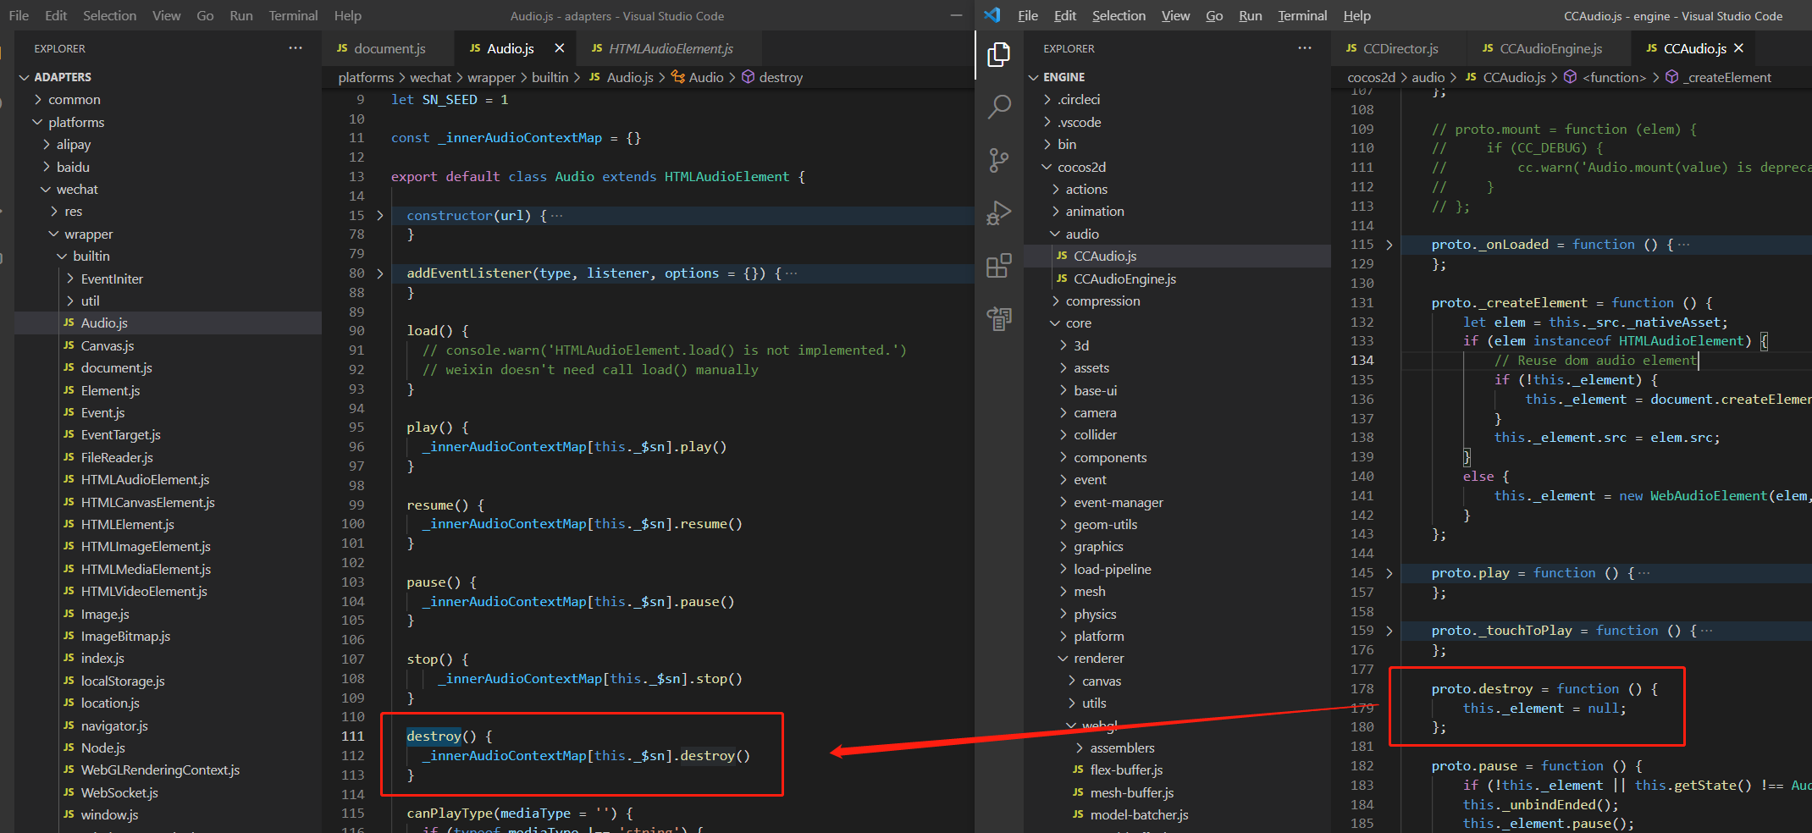The height and width of the screenshot is (833, 1812).
Task: Unfold the proto._onLoaded function
Action: pyautogui.click(x=1389, y=245)
